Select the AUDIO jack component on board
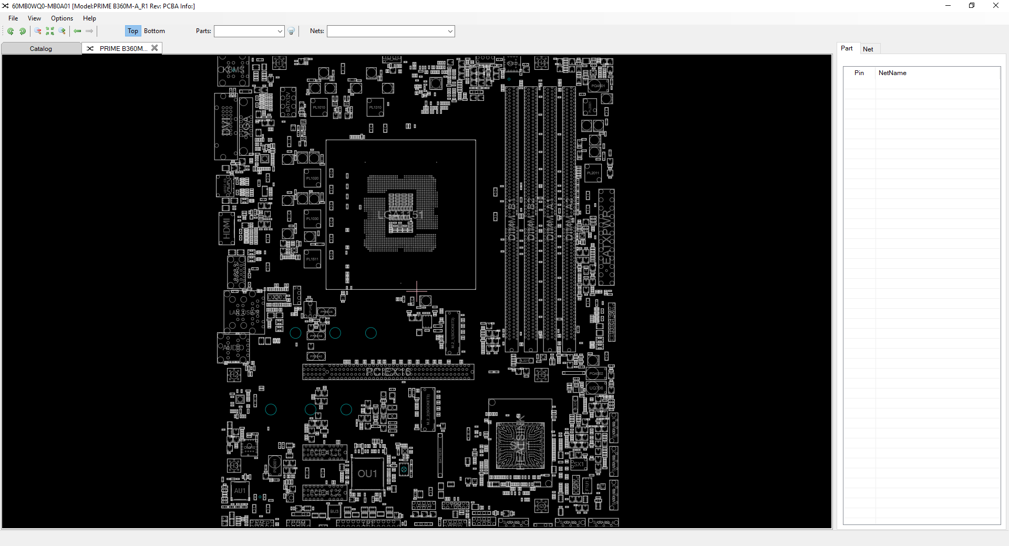Image resolution: width=1009 pixels, height=546 pixels. pyautogui.click(x=233, y=348)
